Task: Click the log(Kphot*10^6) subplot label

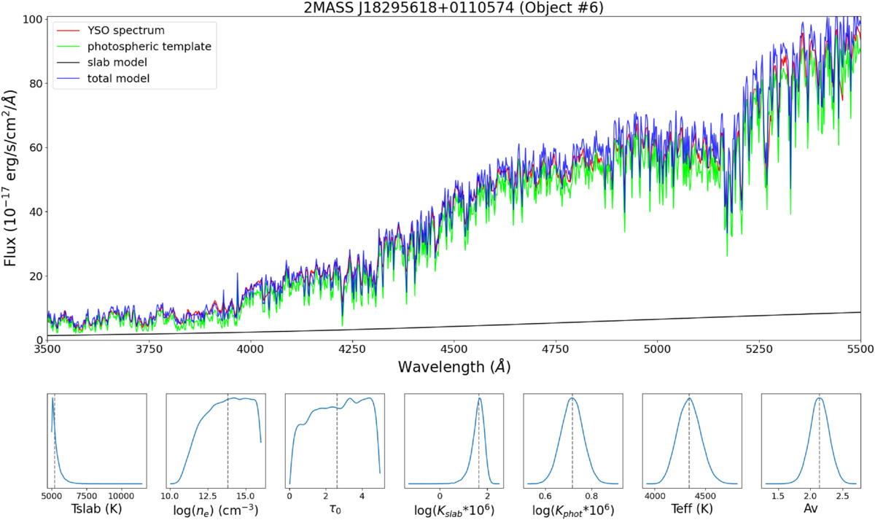Action: [x=572, y=510]
